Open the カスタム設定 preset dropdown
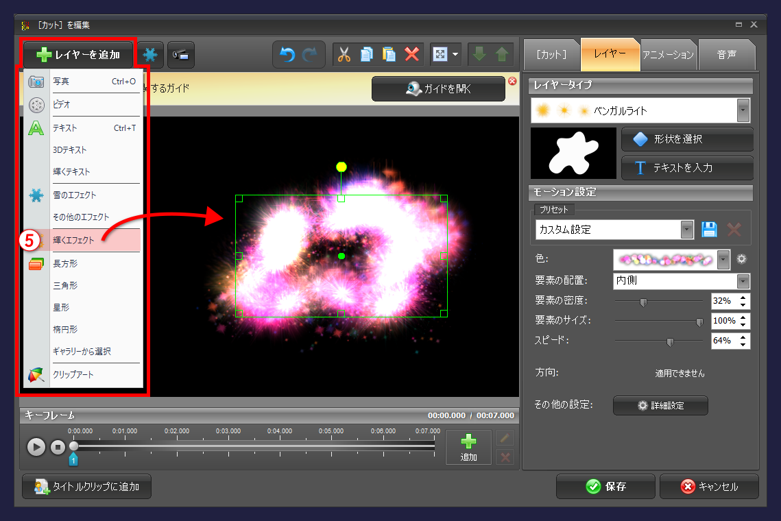Viewport: 781px width, 521px height. pyautogui.click(x=686, y=229)
